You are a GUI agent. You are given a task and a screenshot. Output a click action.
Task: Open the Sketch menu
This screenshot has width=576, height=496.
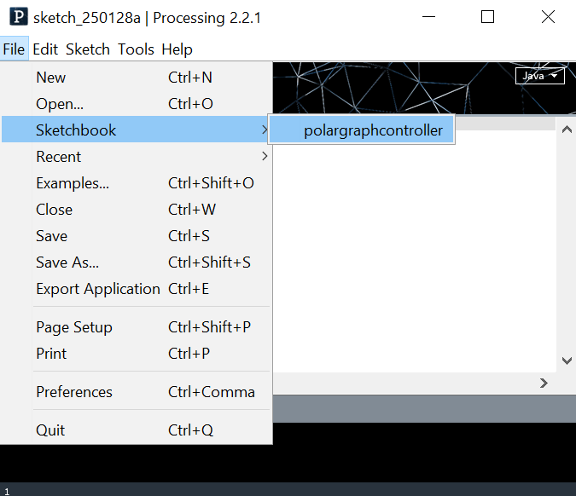pyautogui.click(x=88, y=49)
